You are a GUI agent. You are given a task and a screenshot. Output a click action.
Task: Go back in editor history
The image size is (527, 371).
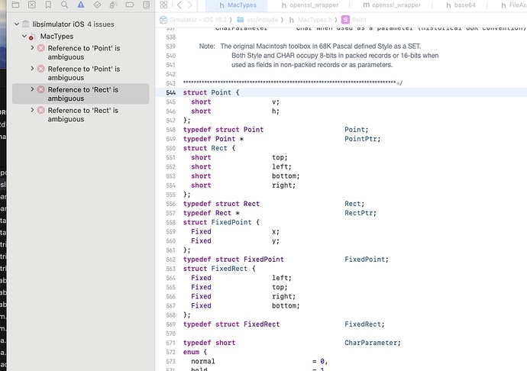pos(179,5)
